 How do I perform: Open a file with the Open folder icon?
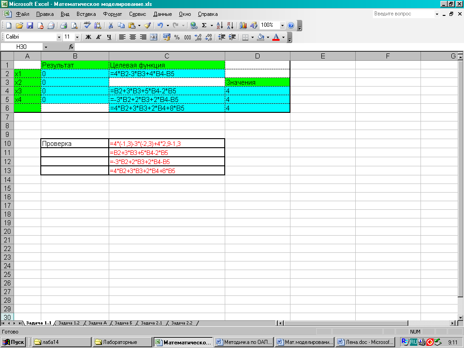click(x=19, y=25)
